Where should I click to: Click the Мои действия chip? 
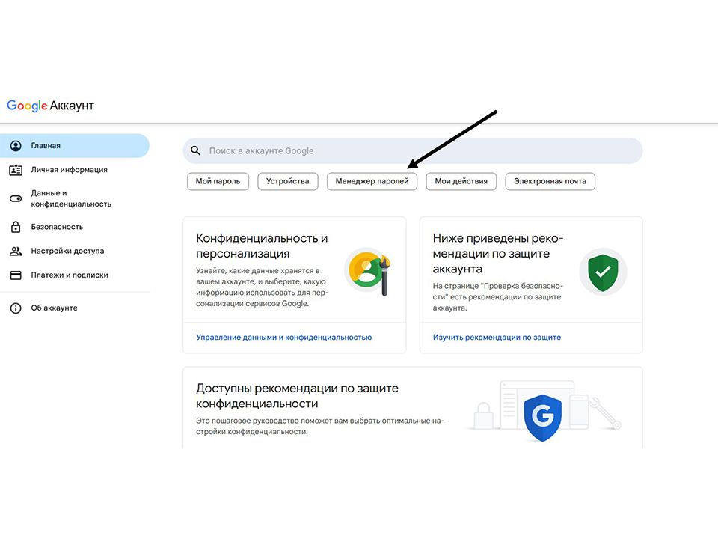pyautogui.click(x=461, y=181)
